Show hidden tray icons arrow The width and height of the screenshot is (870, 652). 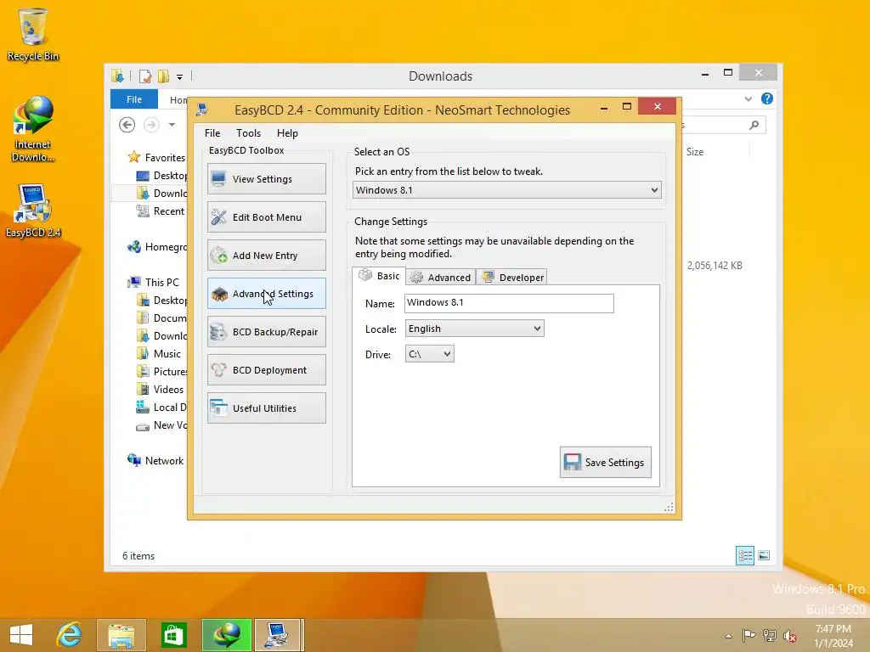tap(728, 636)
